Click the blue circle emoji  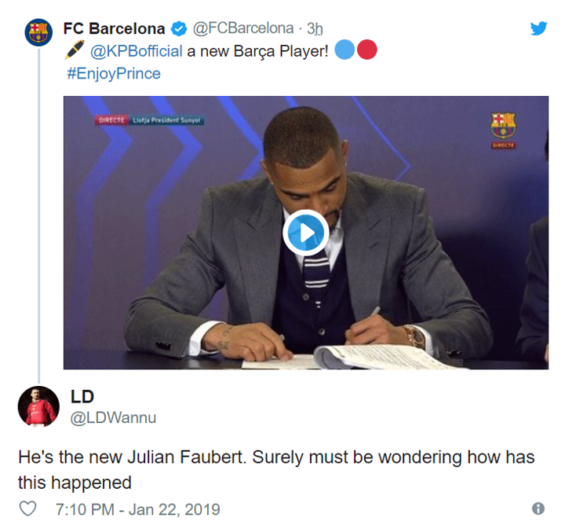tap(344, 51)
